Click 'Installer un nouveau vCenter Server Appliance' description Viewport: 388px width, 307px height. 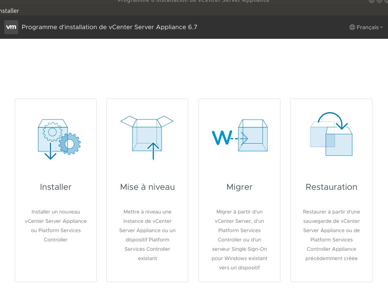[56, 225]
